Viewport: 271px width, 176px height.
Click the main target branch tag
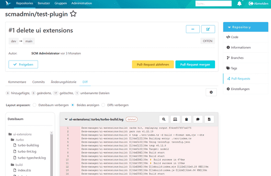point(29,41)
